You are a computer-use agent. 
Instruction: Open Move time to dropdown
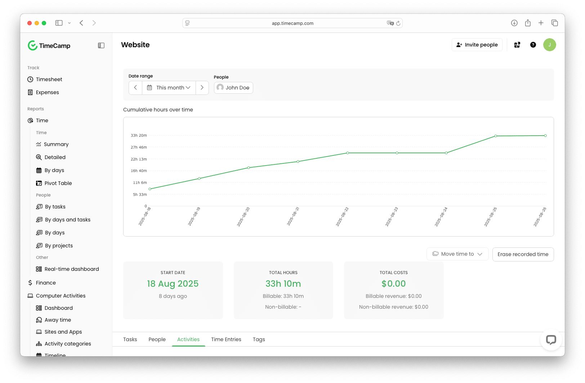tap(457, 254)
